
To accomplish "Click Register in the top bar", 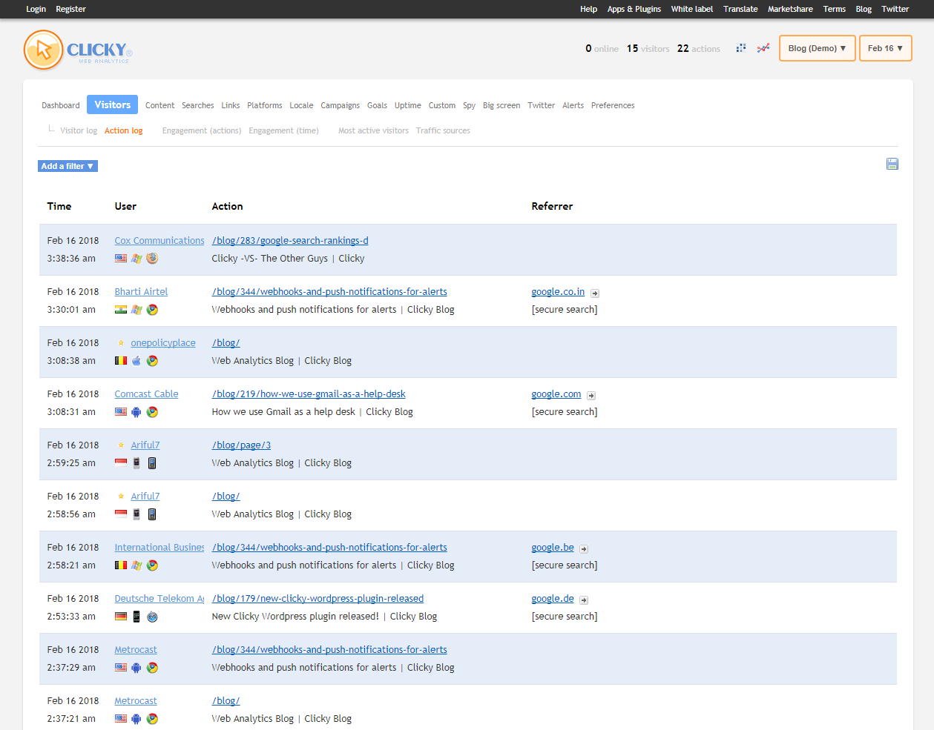I will tap(70, 9).
